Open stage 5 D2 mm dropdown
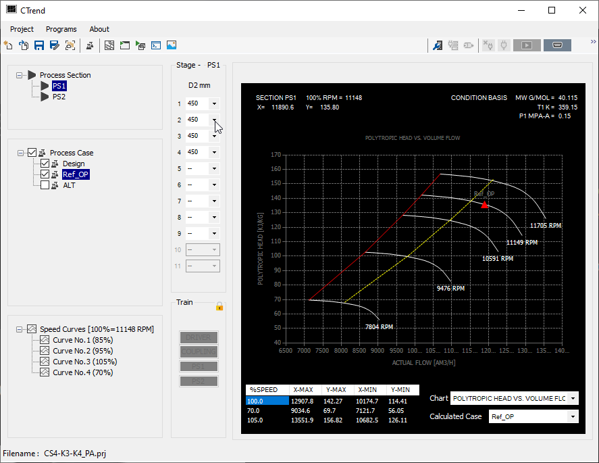This screenshot has height=463, width=599. (x=214, y=168)
